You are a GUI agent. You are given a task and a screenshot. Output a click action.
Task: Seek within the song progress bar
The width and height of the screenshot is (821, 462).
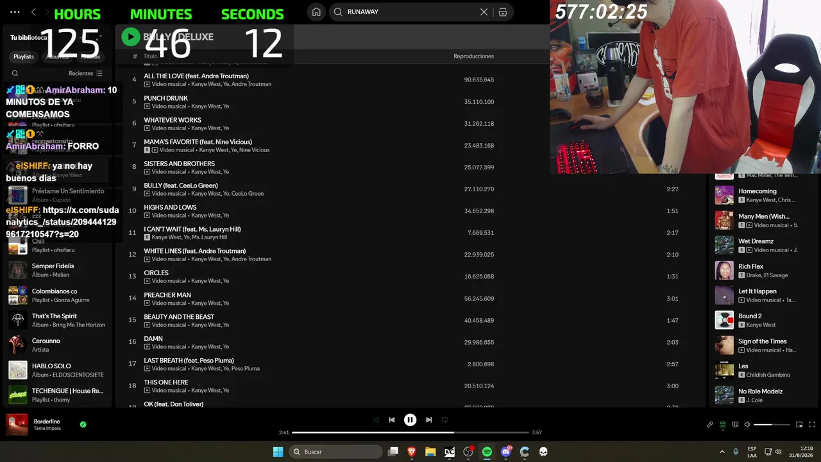(410, 432)
